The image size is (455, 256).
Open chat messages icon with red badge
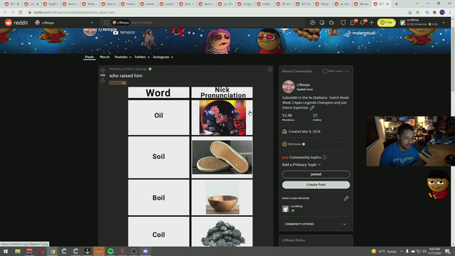353,22
